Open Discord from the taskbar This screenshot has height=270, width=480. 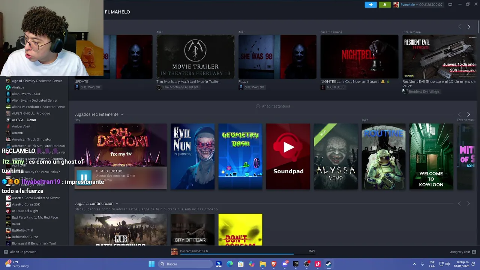[x=285, y=264]
